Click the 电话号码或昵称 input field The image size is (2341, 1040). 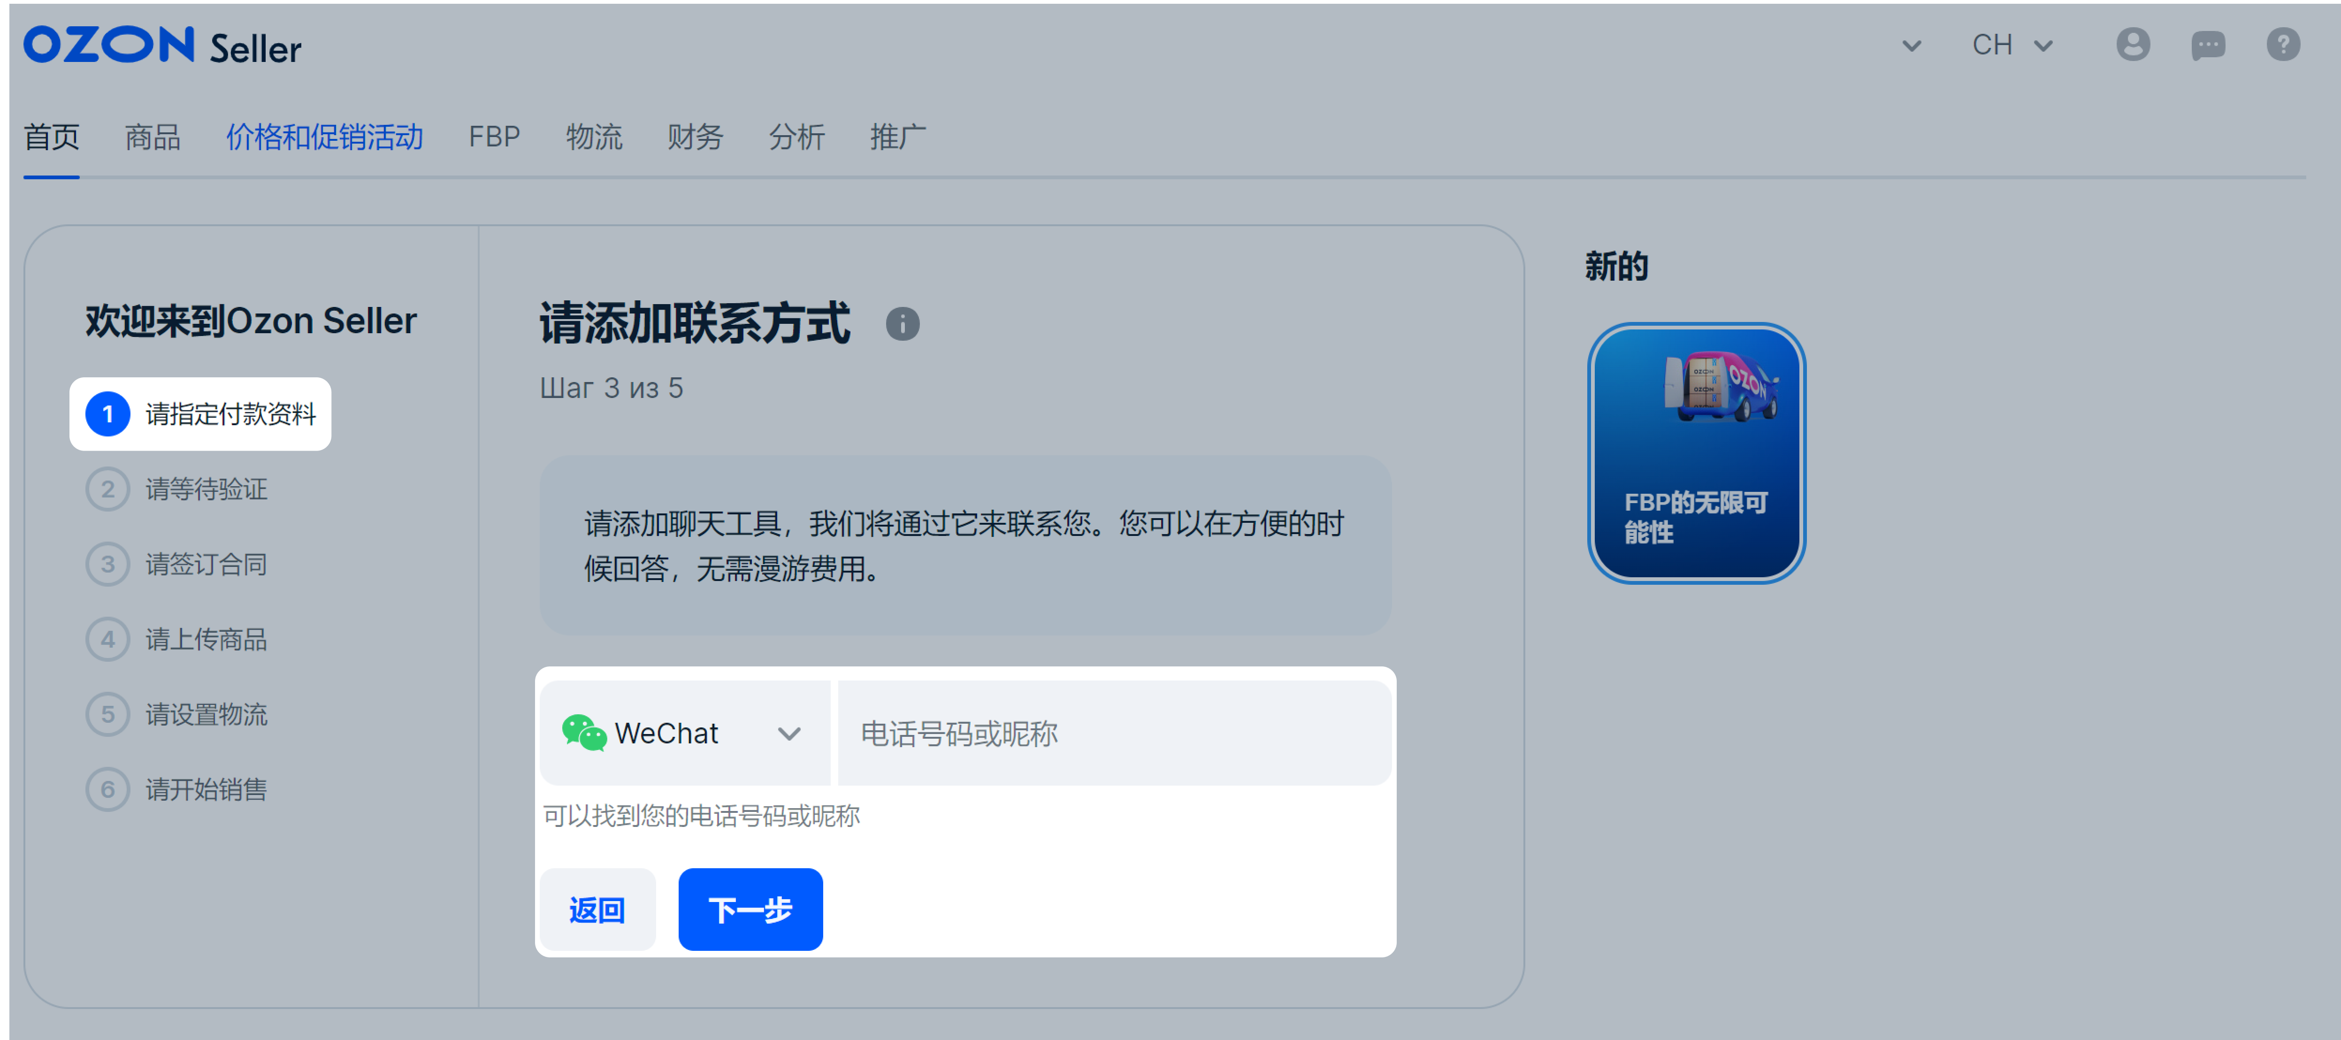[1110, 733]
